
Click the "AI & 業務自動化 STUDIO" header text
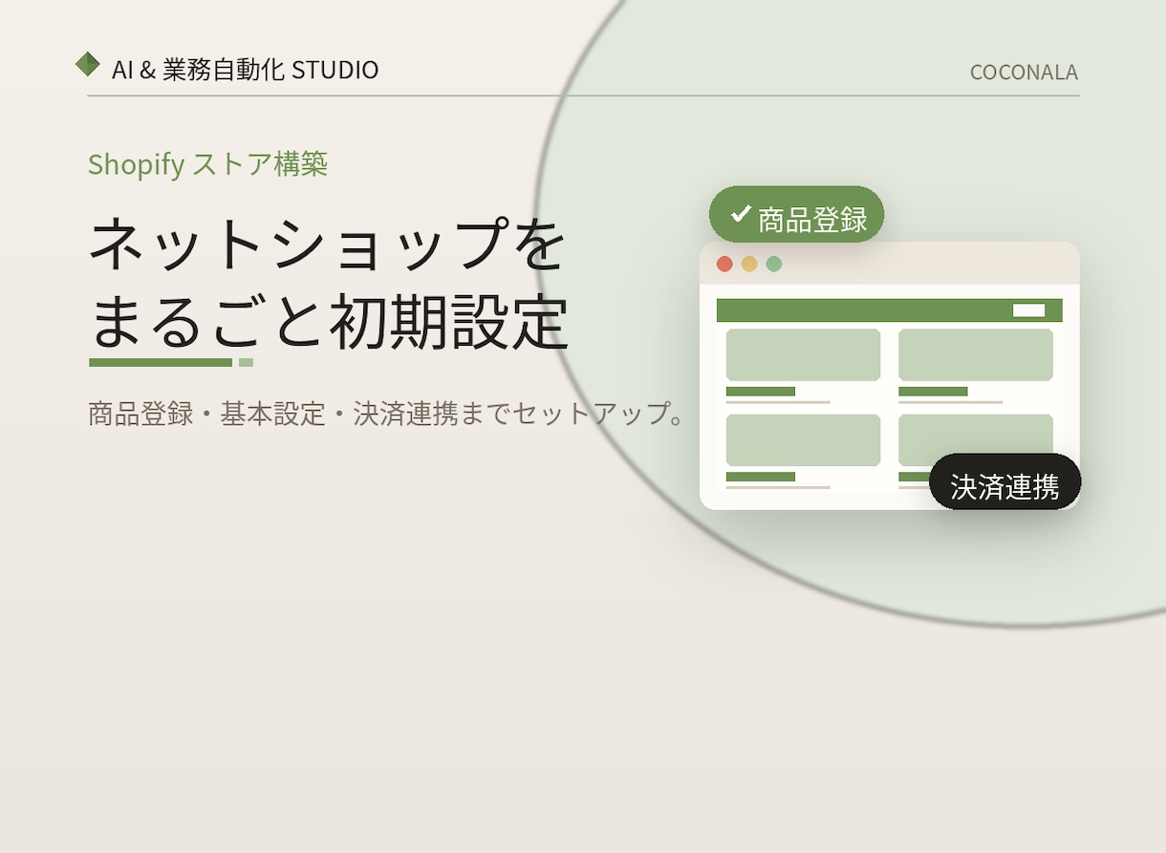pyautogui.click(x=246, y=70)
